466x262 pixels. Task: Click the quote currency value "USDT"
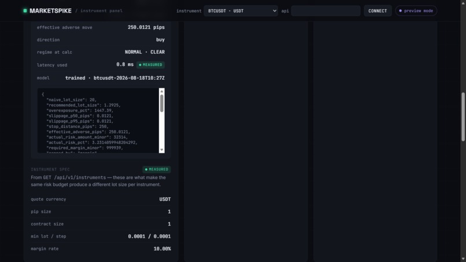[x=165, y=200]
